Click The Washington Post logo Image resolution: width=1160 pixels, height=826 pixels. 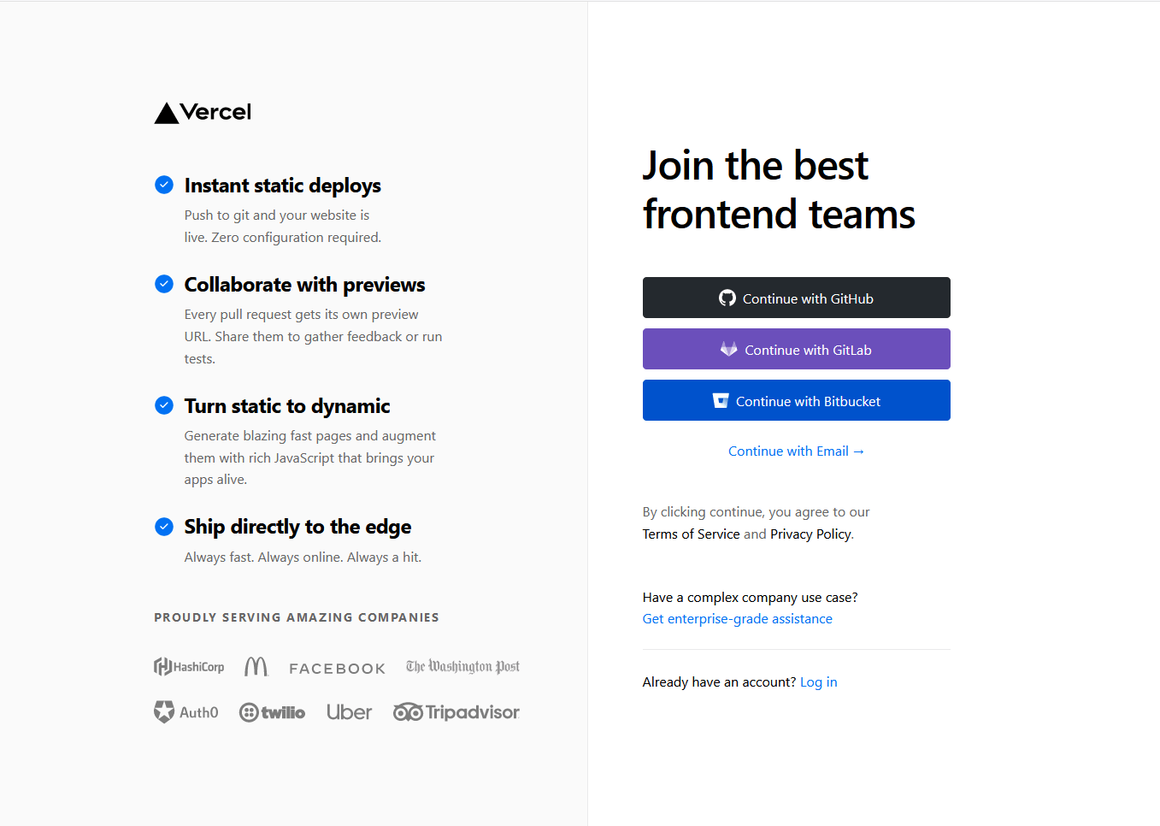462,667
